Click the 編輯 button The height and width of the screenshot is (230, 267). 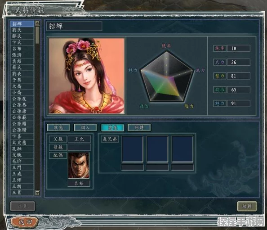(247, 206)
